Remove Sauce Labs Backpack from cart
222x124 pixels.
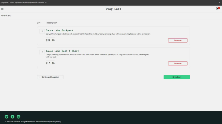(x=178, y=40)
